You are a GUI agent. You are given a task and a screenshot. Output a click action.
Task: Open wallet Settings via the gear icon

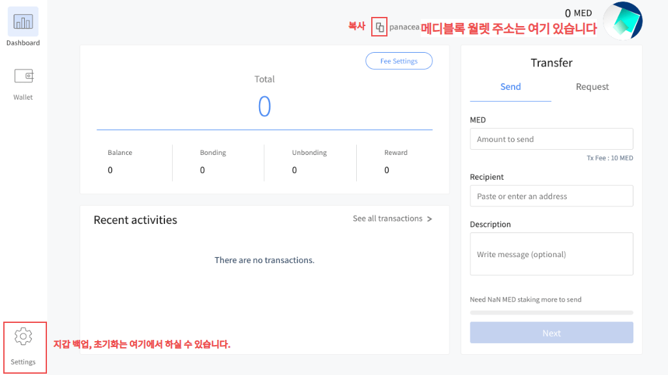(24, 342)
